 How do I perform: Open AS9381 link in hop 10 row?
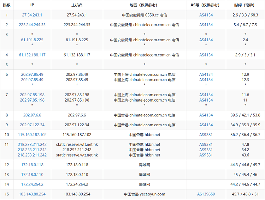[x=206, y=135]
